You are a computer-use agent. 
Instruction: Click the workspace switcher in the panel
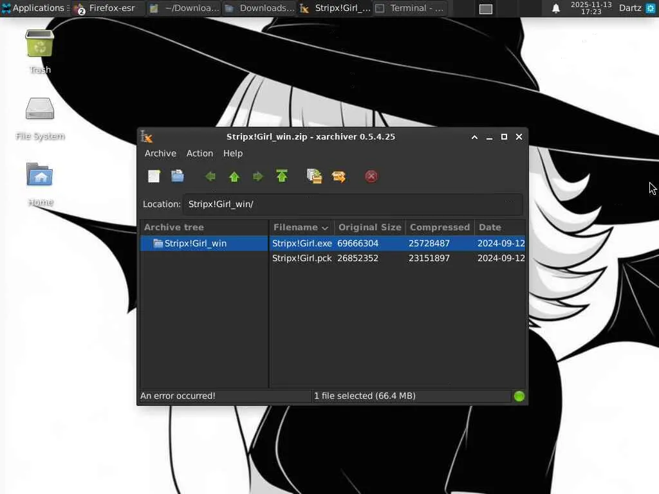[486, 9]
